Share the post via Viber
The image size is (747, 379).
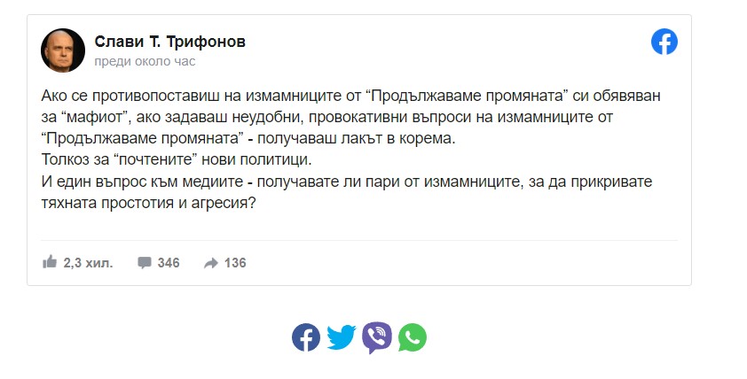[376, 337]
